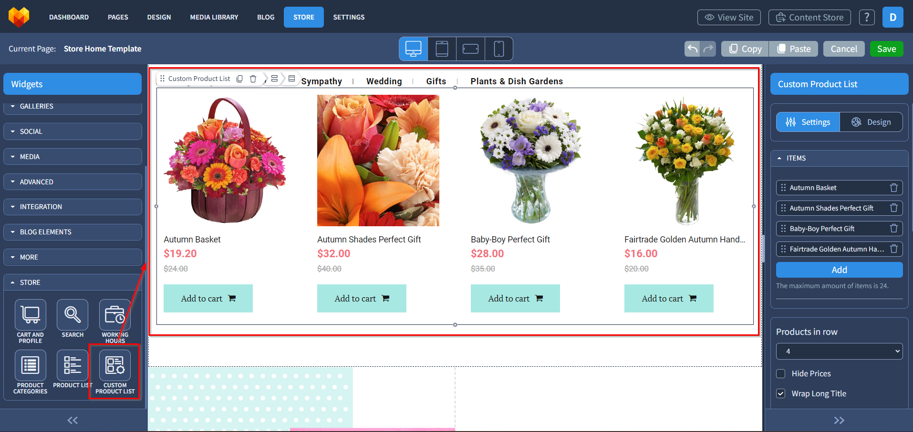Viewport: 913px width, 432px height.
Task: Open the site builder logo home
Action: 19,17
